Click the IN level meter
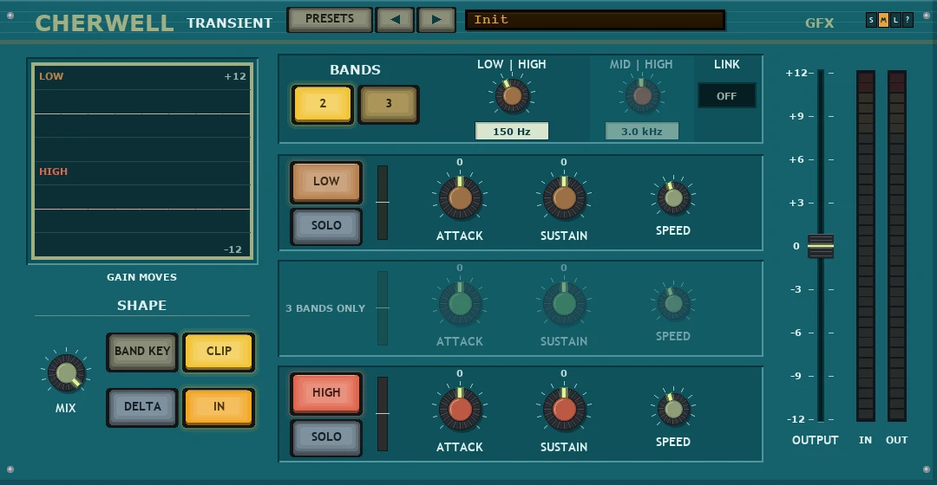Image resolution: width=937 pixels, height=485 pixels. pyautogui.click(x=865, y=246)
